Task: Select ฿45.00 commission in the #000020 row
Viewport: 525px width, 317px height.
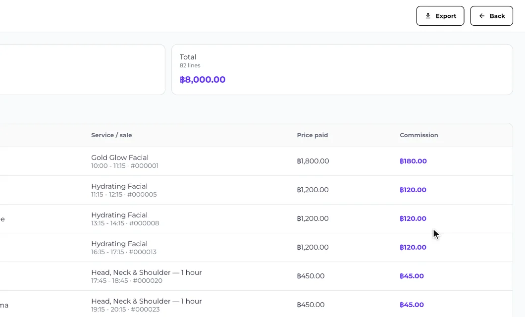Action: coord(412,276)
